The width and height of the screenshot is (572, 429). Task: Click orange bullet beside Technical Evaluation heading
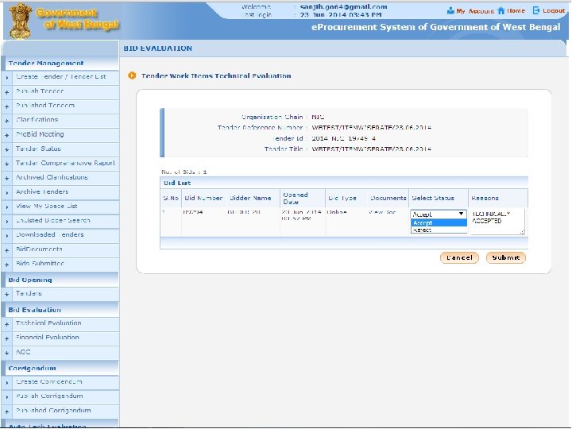[132, 75]
